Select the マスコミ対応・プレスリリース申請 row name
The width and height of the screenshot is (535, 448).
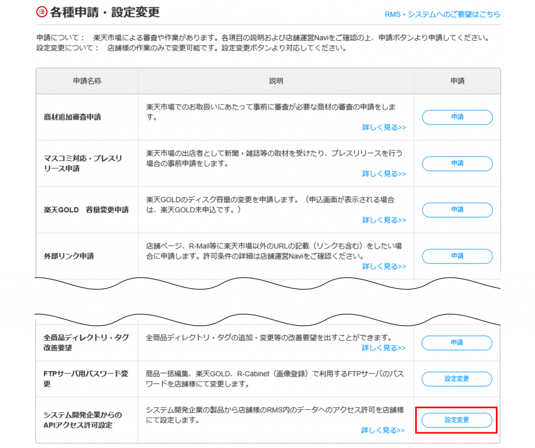83,164
